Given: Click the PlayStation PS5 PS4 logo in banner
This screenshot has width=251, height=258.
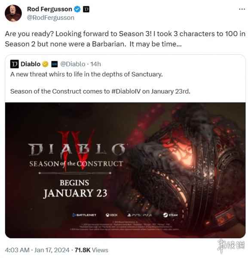Looking at the screenshot, I should point(139,215).
